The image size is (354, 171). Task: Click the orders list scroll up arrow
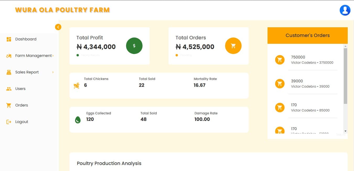pos(345,46)
